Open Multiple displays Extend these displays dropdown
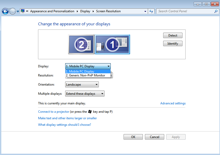Screen dimensions: 220x155 (85, 94)
